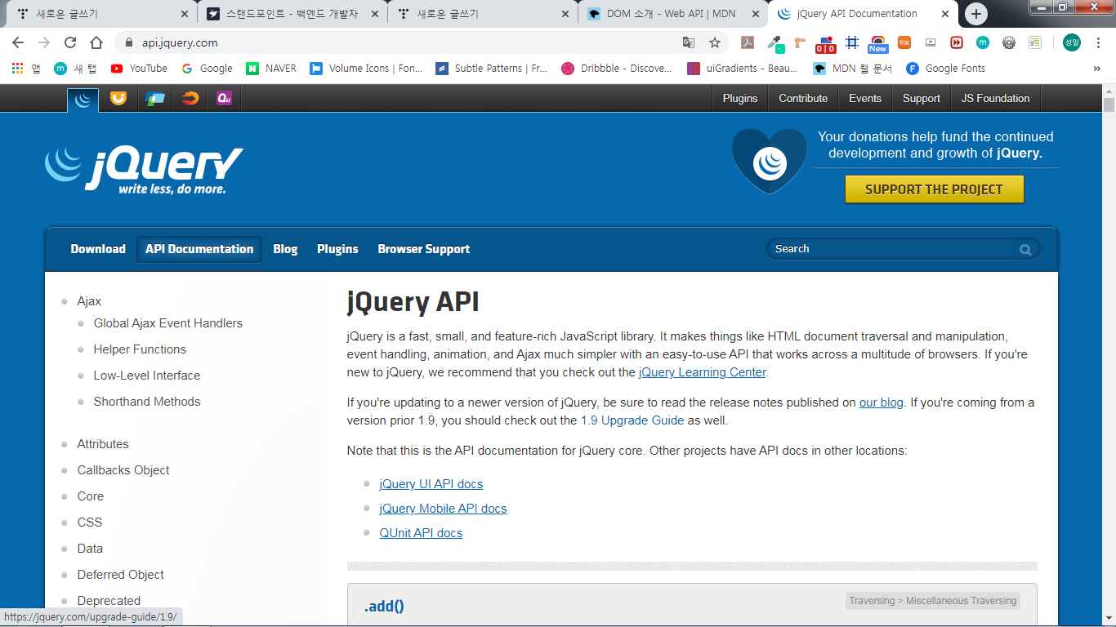The width and height of the screenshot is (1116, 627).
Task: Switch to the first 새로운 글쓰기 tab
Action: pyautogui.click(x=101, y=14)
